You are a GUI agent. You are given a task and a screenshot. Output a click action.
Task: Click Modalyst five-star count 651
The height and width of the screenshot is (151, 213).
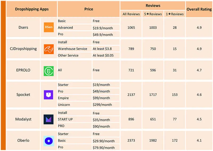[x=153, y=119]
